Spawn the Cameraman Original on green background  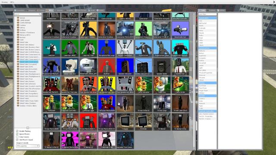click(144, 30)
